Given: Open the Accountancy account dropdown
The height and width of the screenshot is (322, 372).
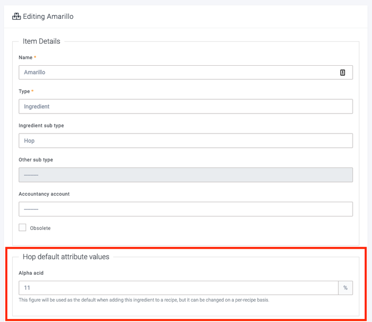Looking at the screenshot, I should tap(185, 209).
